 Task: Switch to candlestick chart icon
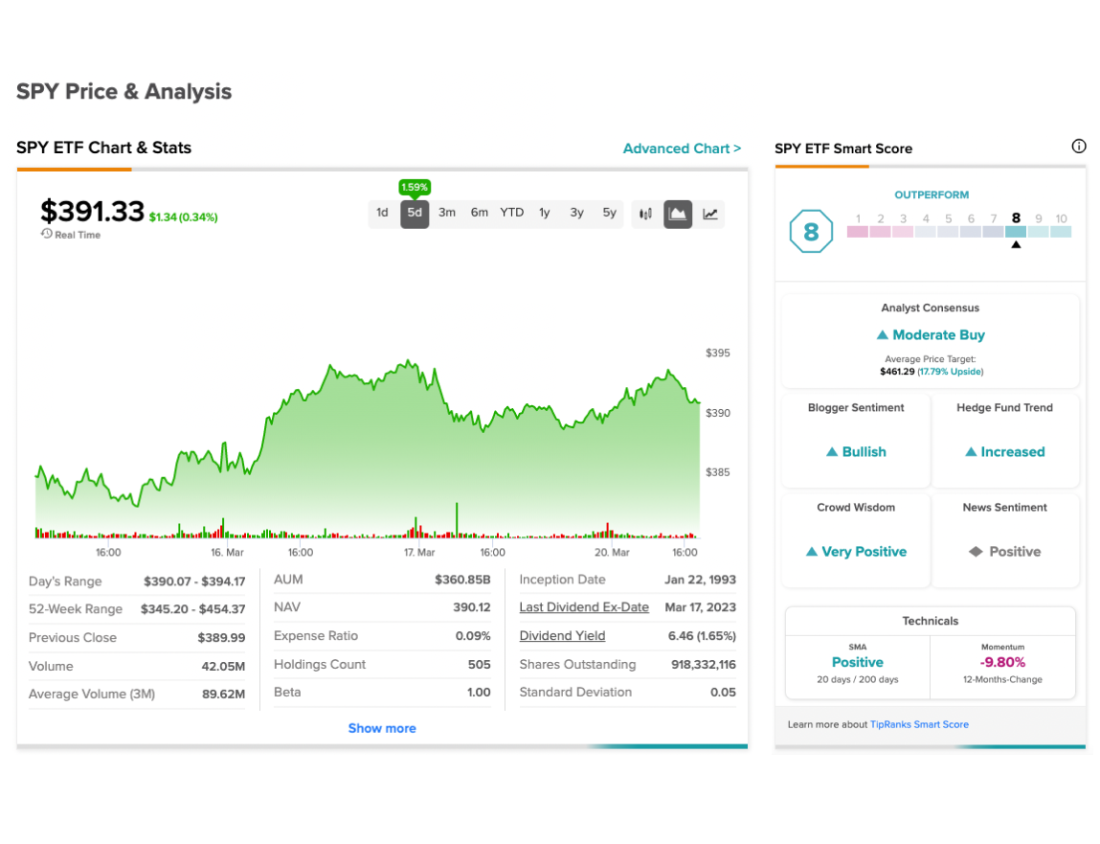click(645, 214)
